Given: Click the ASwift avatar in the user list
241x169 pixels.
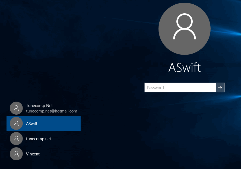Looking at the screenshot, I should click(16, 123).
